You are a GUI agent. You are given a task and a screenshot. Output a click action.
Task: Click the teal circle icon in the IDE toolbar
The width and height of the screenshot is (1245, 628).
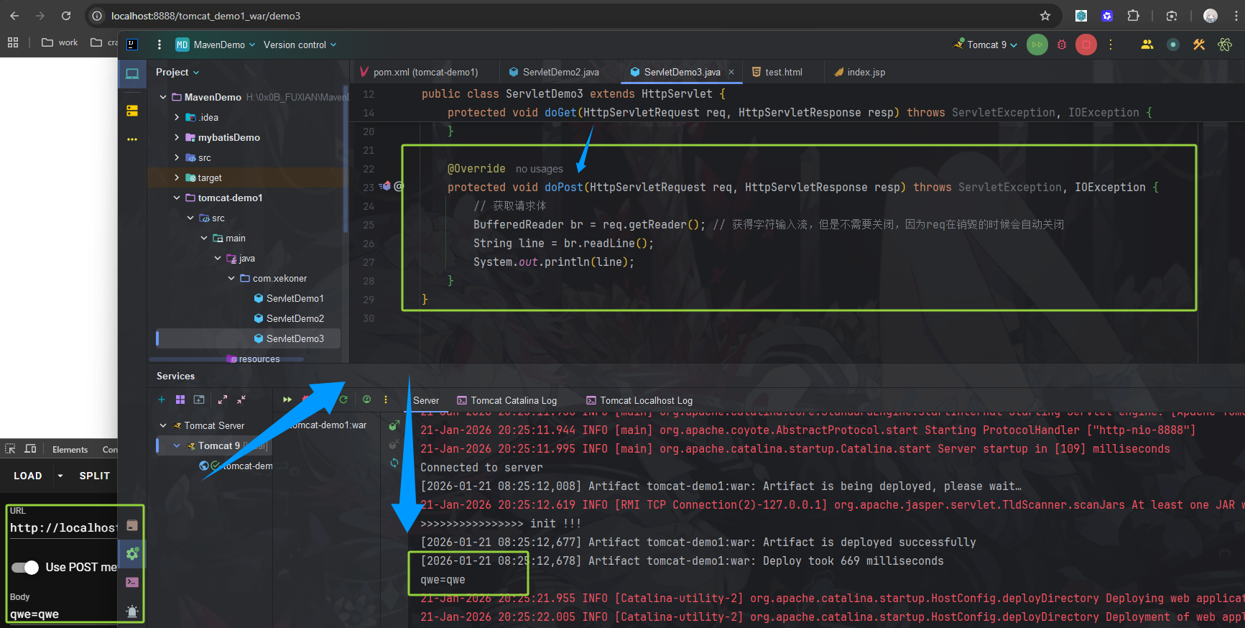pyautogui.click(x=1173, y=45)
